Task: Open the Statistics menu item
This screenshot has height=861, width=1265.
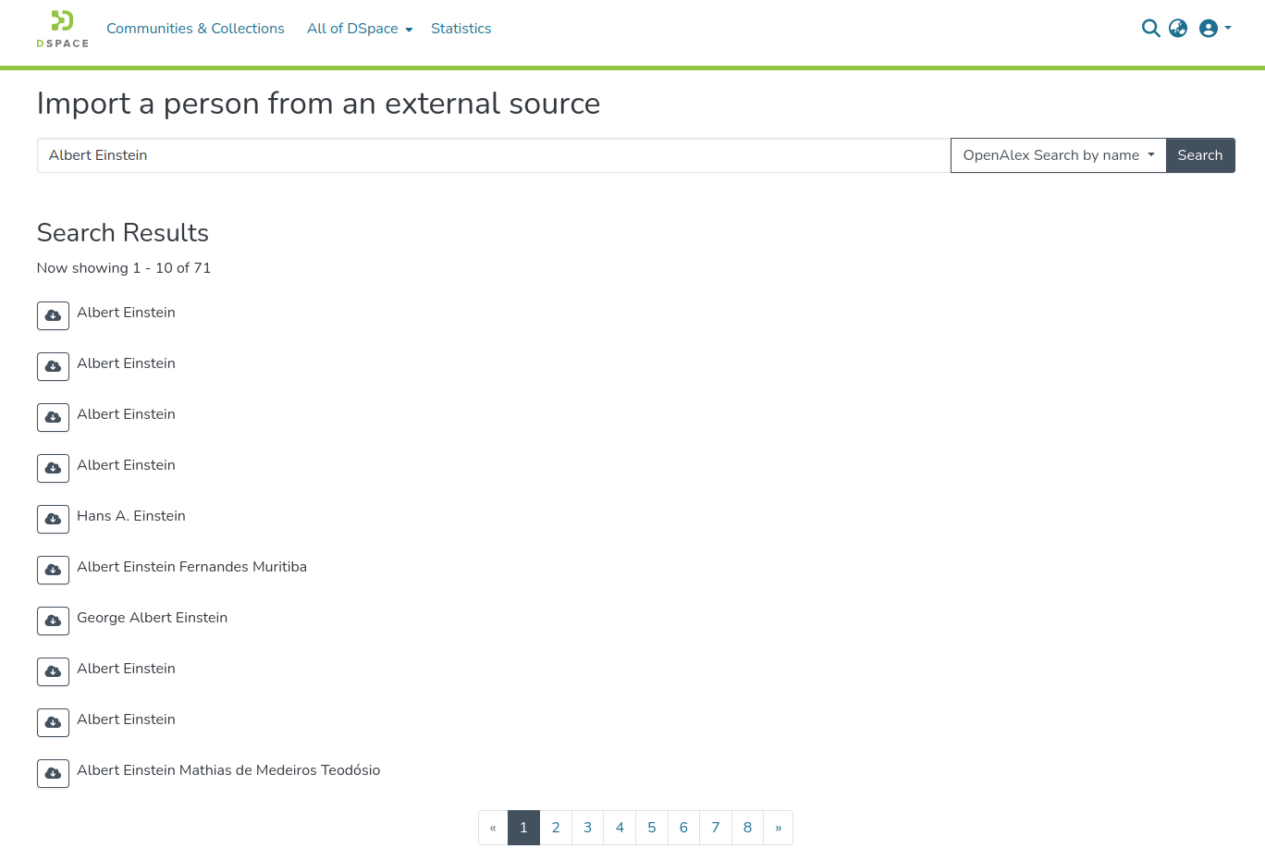Action: [x=461, y=29]
